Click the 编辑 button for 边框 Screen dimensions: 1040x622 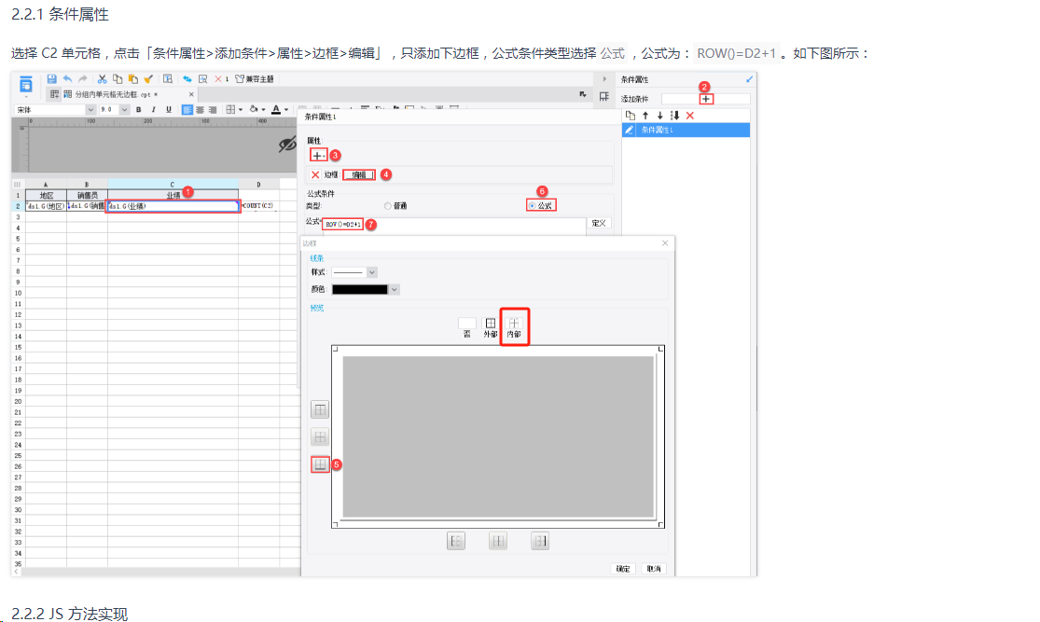[x=359, y=175]
